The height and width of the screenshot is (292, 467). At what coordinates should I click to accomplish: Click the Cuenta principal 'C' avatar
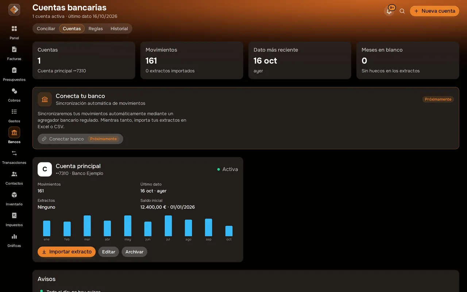point(45,169)
